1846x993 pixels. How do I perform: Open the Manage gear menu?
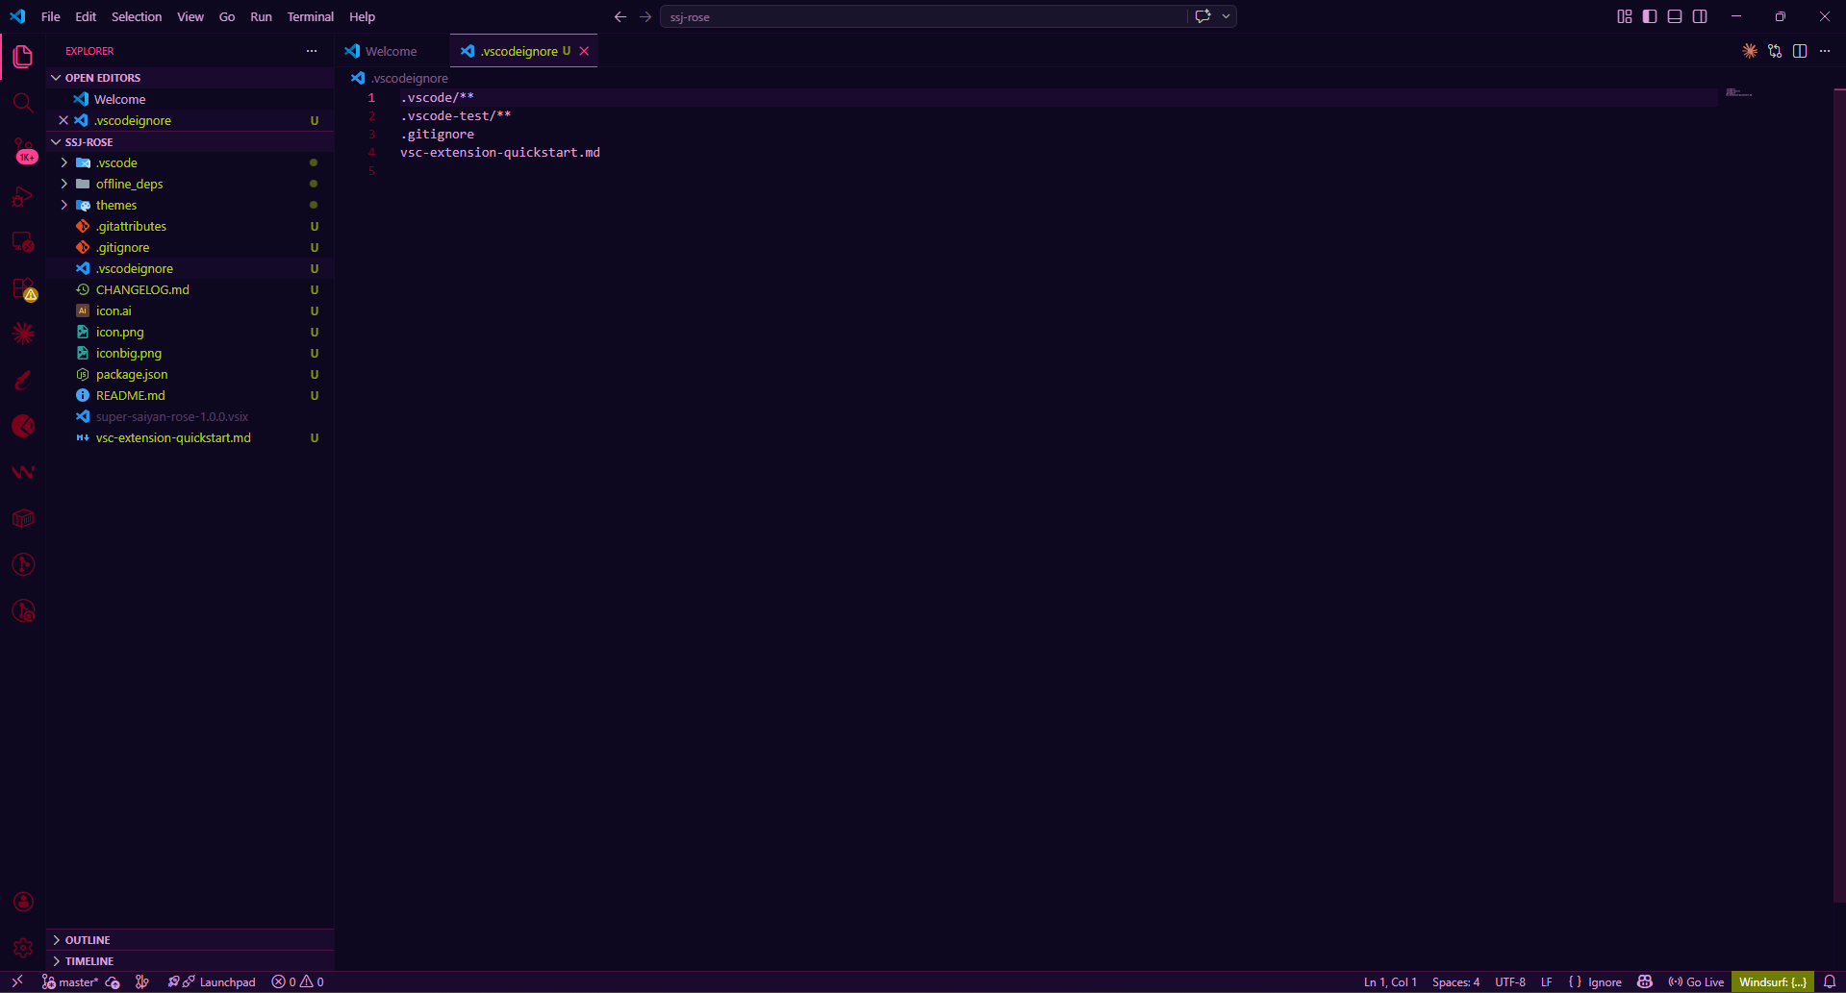tap(23, 948)
